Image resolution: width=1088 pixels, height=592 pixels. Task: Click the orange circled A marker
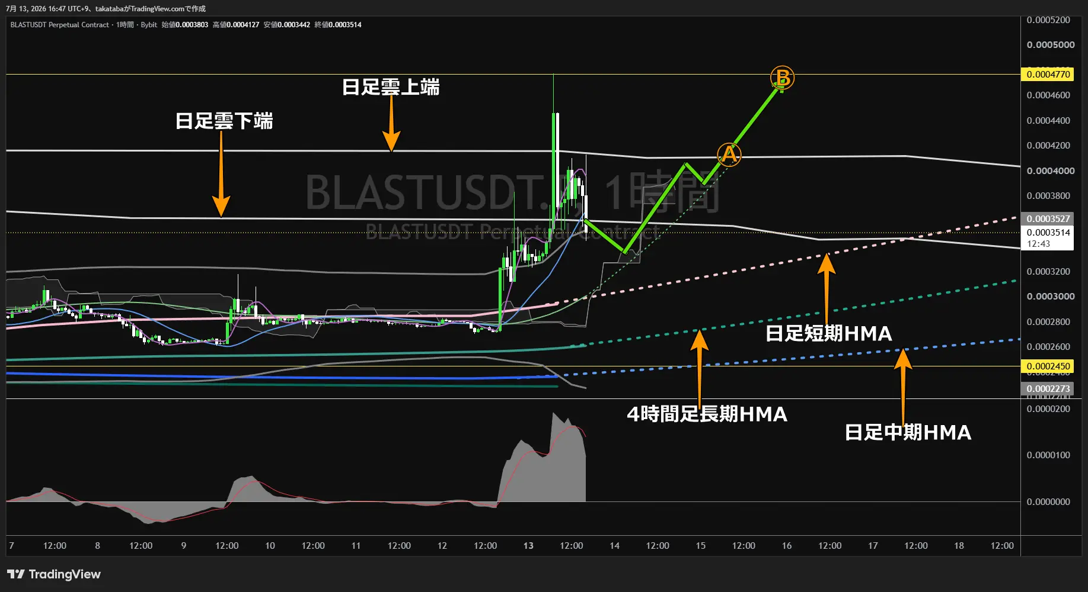(x=729, y=155)
